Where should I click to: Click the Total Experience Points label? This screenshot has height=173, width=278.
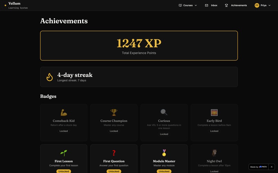139,53
